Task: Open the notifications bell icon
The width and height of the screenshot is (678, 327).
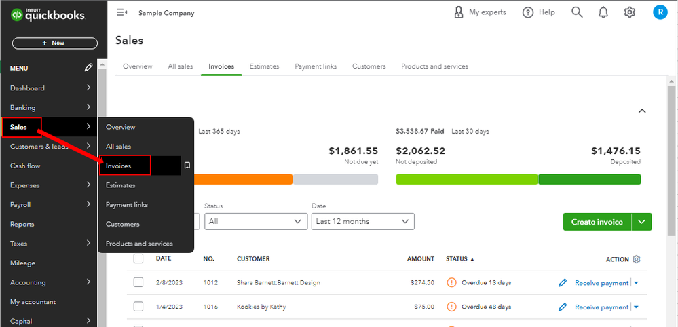Action: [x=603, y=12]
